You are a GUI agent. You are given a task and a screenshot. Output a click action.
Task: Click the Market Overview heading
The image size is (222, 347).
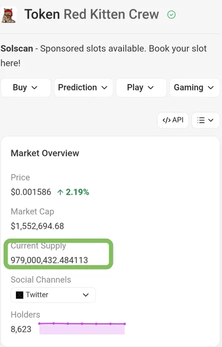tap(45, 153)
